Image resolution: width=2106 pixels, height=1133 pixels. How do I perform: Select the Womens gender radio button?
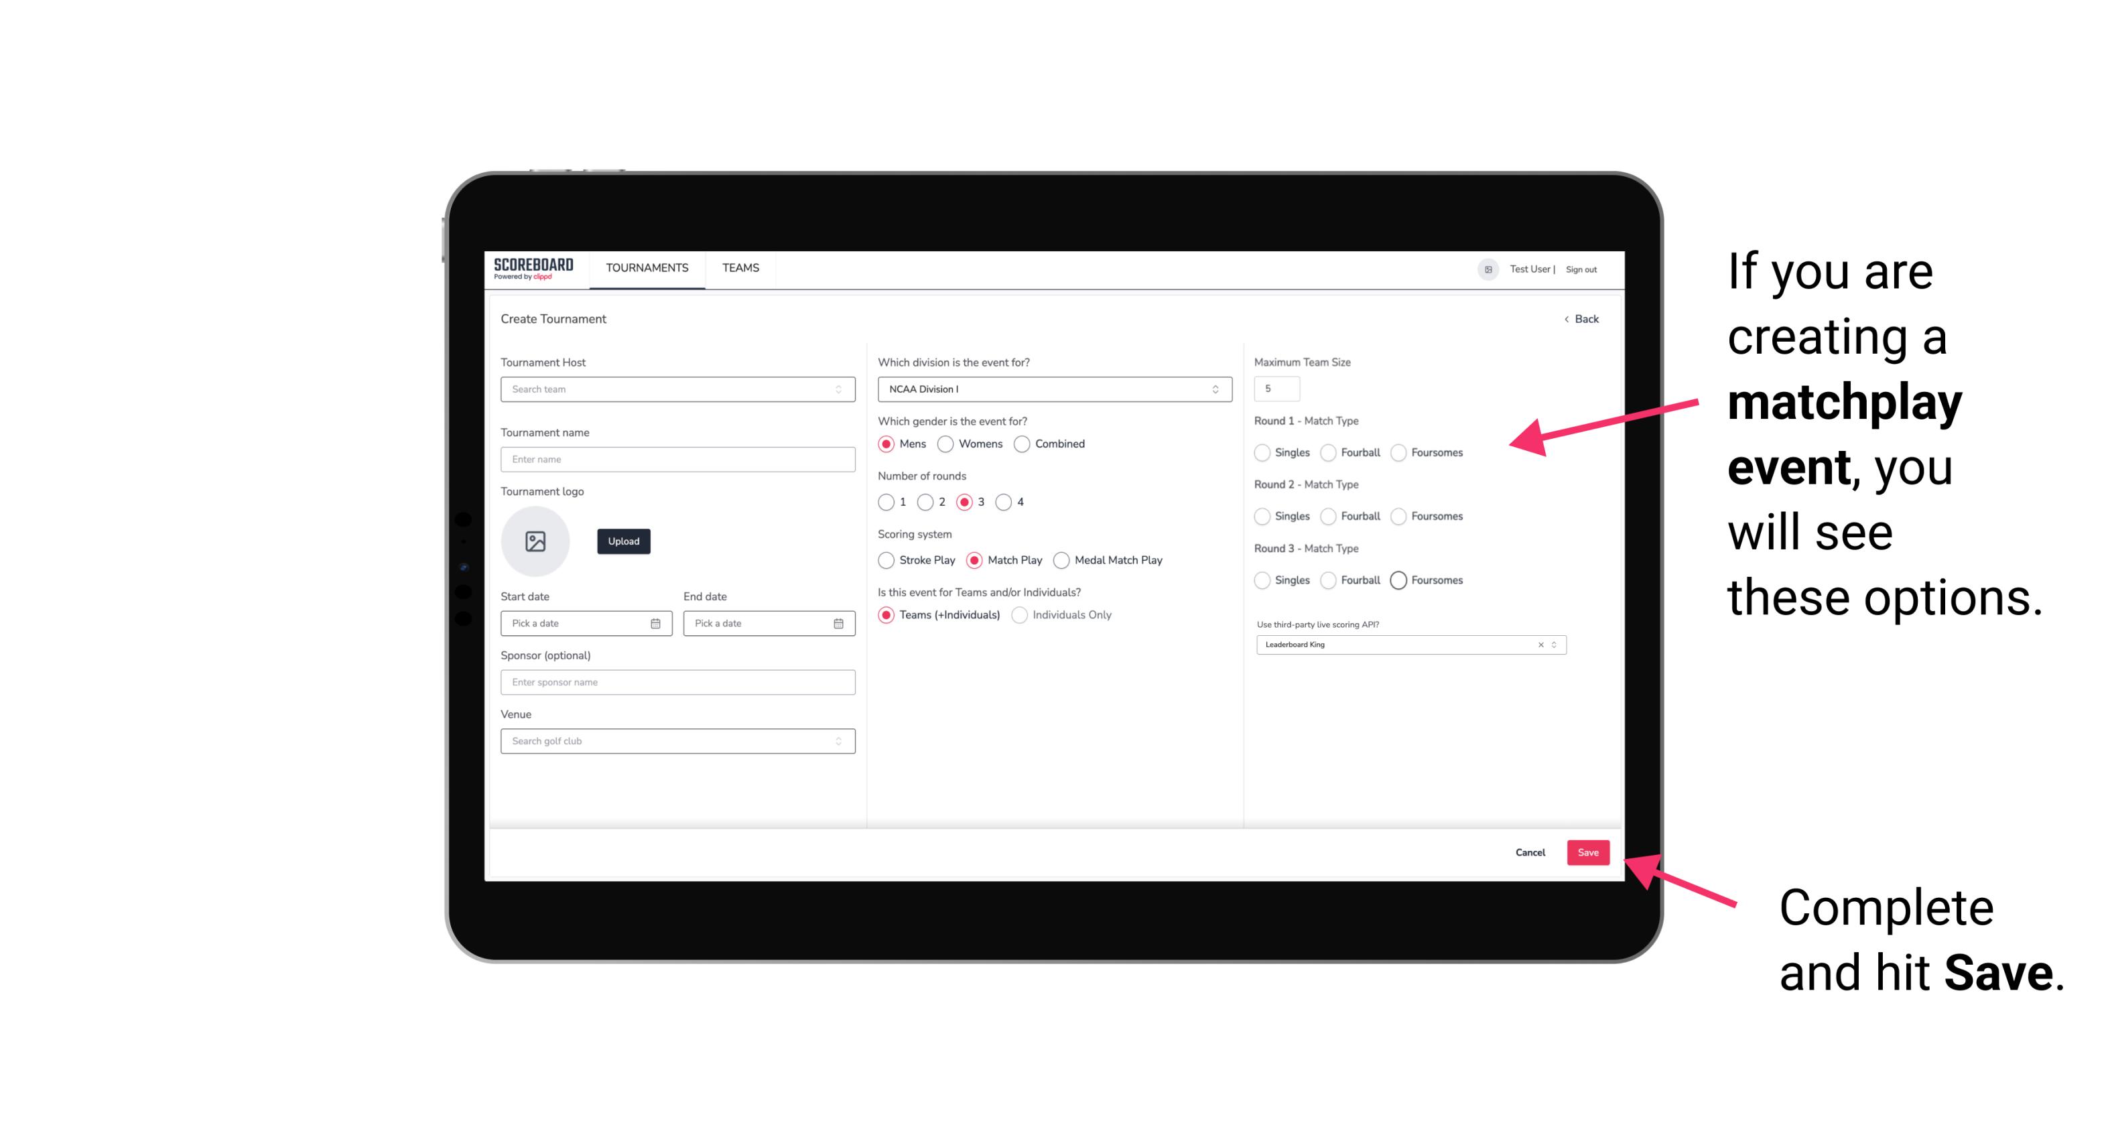(947, 444)
